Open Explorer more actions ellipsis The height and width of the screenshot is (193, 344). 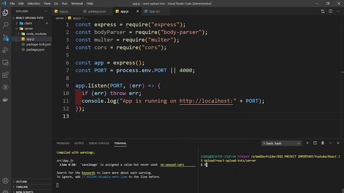click(x=45, y=11)
